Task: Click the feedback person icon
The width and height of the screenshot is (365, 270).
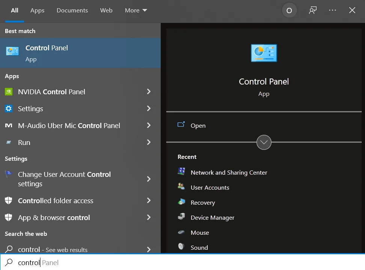Action: point(313,10)
